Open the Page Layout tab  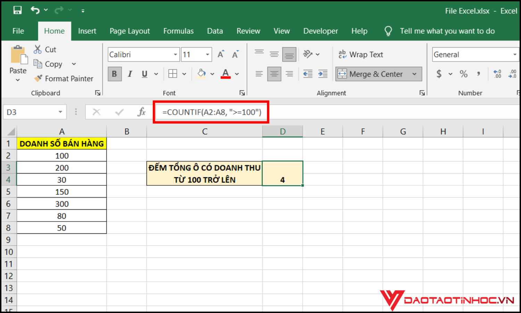point(130,31)
